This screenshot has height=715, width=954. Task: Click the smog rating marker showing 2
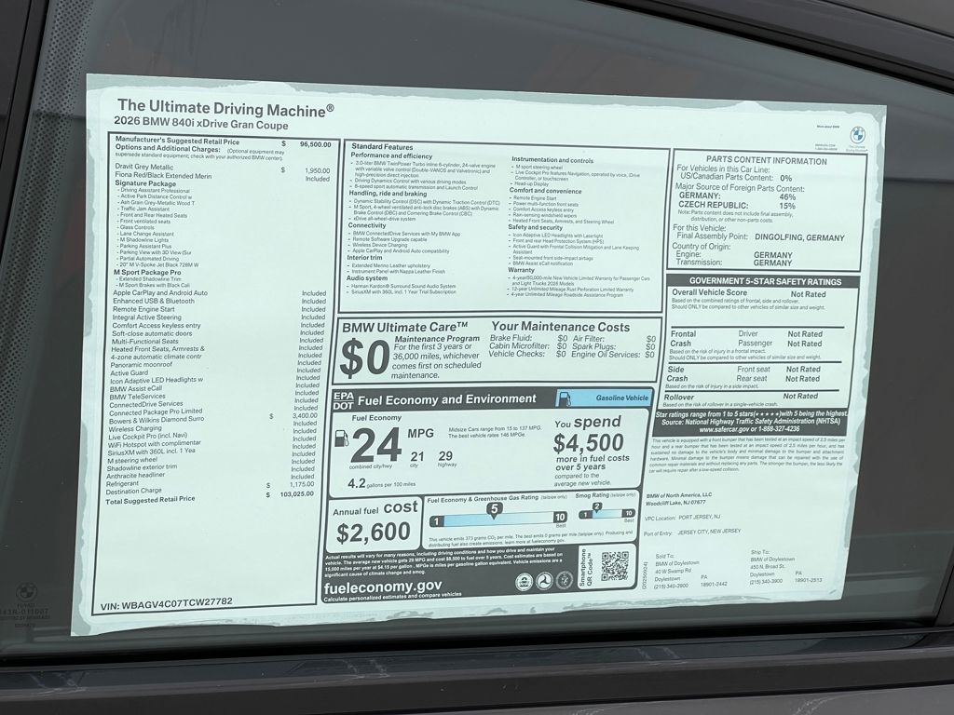597,506
